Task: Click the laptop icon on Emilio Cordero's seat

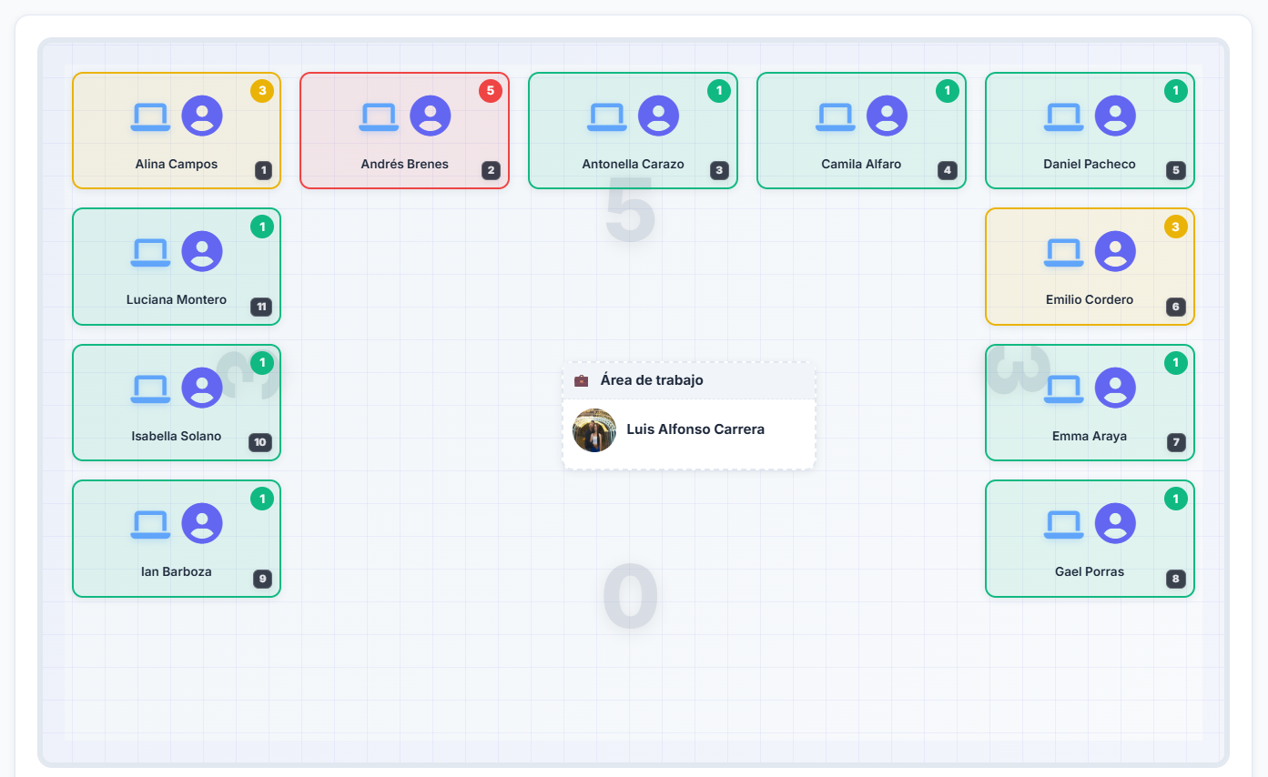Action: (1063, 252)
